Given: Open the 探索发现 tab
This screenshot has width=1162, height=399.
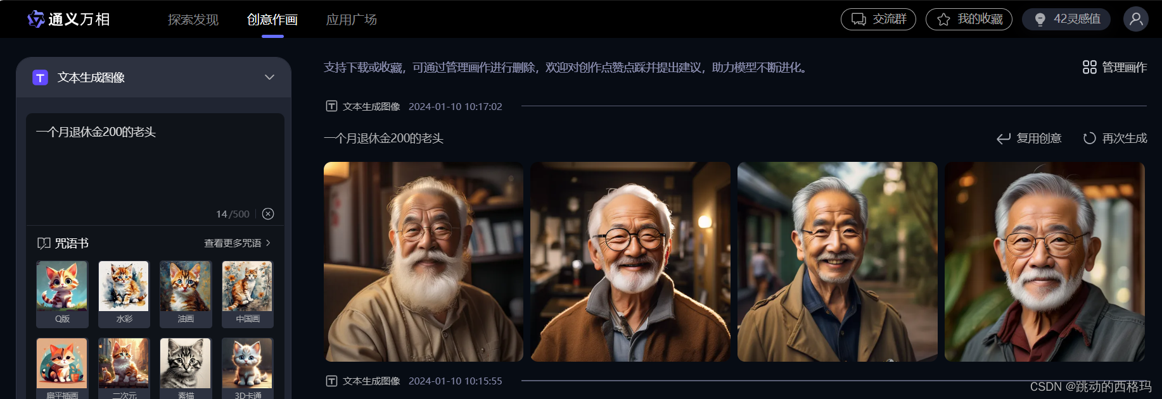Looking at the screenshot, I should (x=193, y=20).
